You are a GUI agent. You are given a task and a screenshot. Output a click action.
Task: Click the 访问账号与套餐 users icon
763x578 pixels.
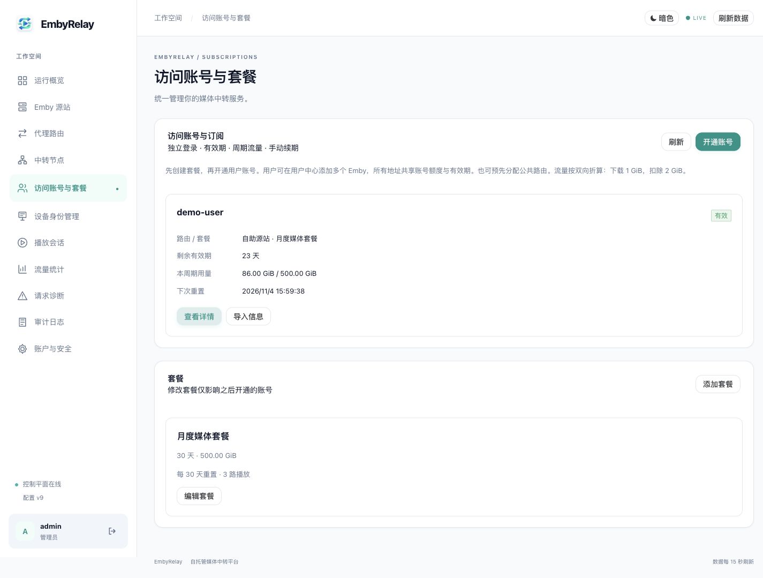(x=22, y=188)
